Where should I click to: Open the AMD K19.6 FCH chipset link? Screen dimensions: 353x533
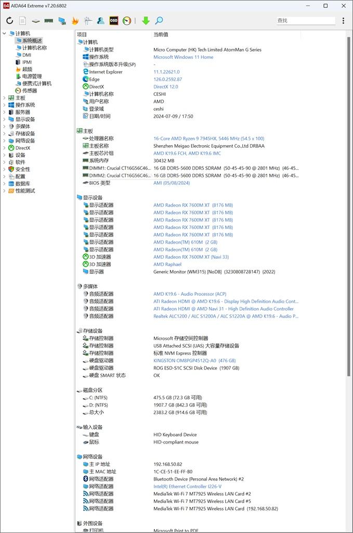pos(187,154)
